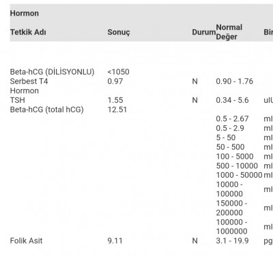Image resolution: width=273 pixels, height=258 pixels.
Task: Click the Durum column header
Action: click(203, 32)
